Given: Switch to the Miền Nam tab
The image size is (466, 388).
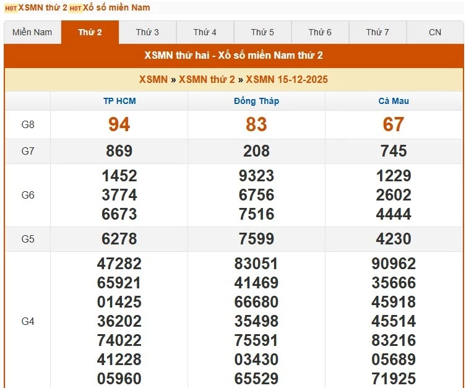Looking at the screenshot, I should pyautogui.click(x=32, y=32).
